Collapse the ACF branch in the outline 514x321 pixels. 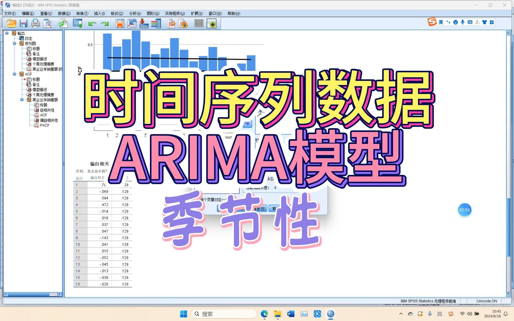[14, 74]
